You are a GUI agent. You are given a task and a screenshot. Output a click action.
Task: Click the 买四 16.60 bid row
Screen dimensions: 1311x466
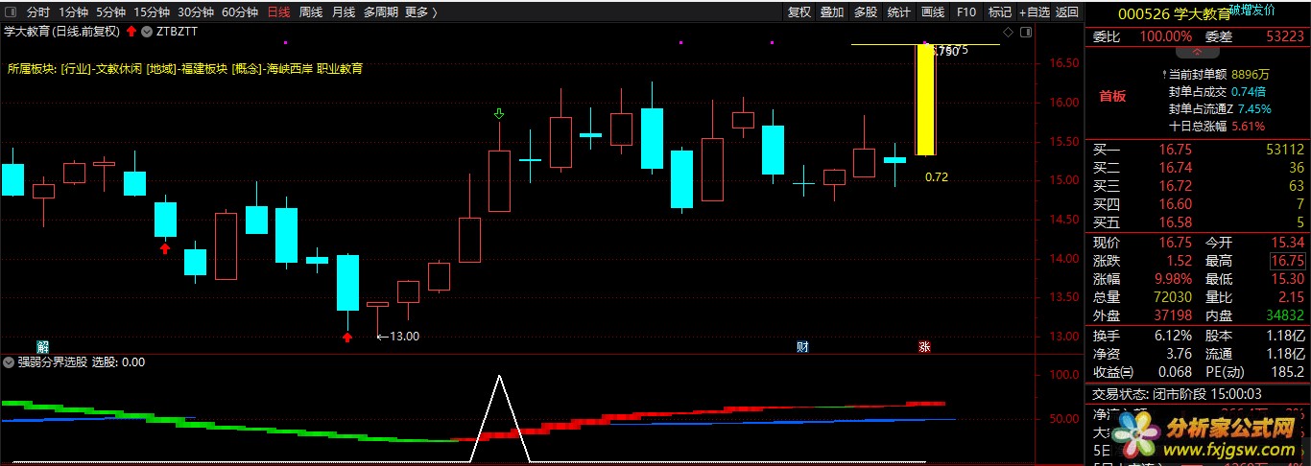pos(1198,204)
